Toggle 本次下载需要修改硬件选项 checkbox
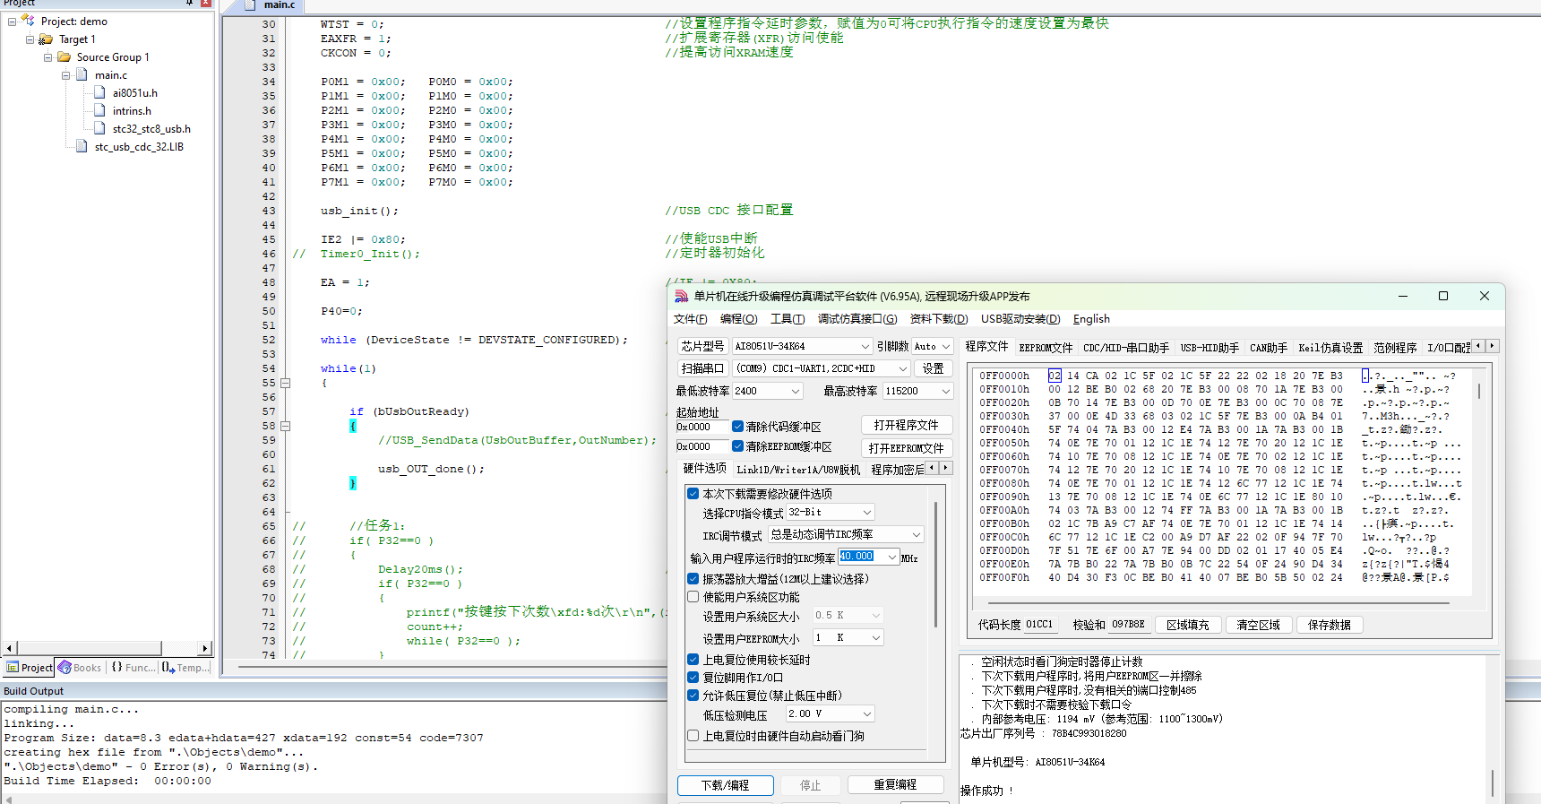The image size is (1541, 804). click(x=693, y=494)
